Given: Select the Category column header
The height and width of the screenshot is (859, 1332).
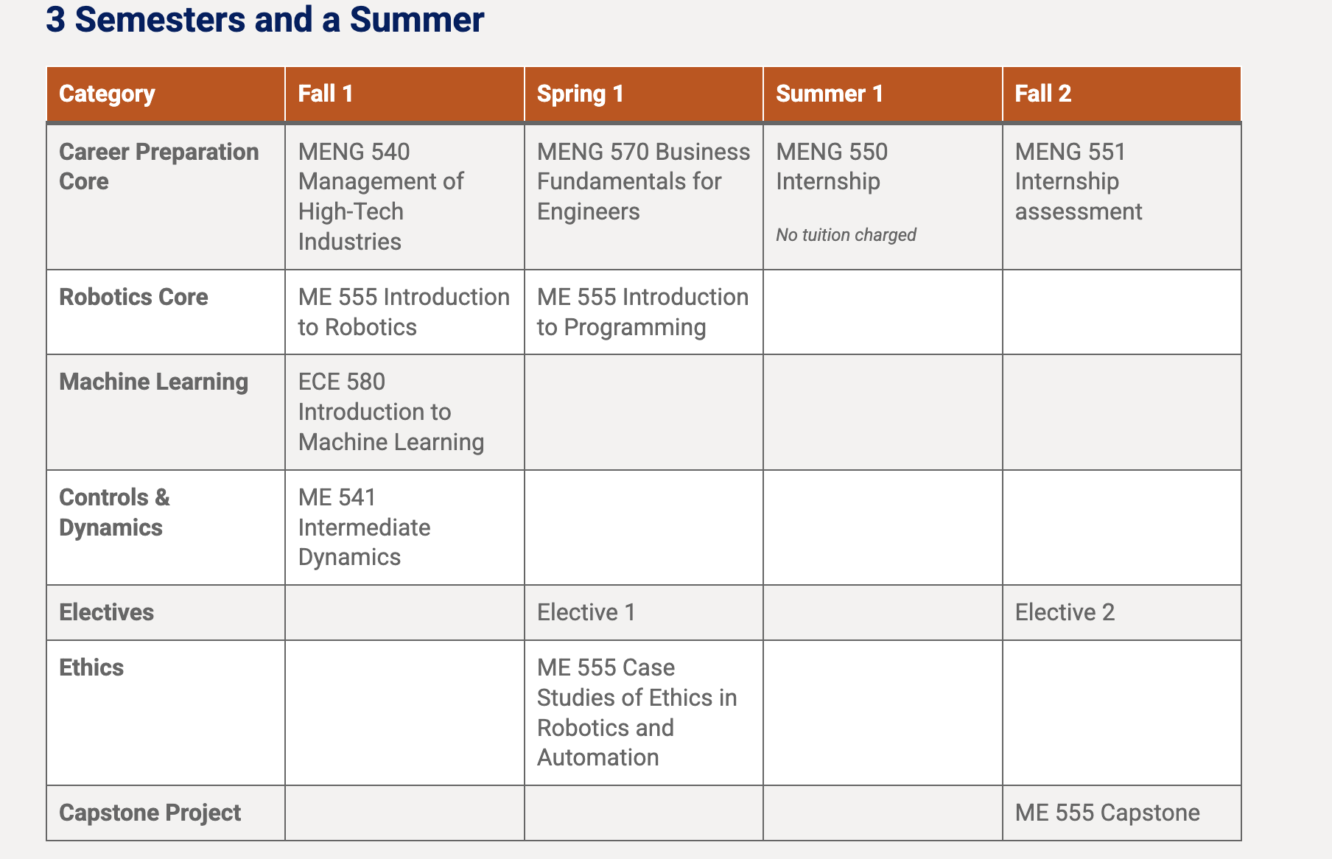Looking at the screenshot, I should (166, 94).
